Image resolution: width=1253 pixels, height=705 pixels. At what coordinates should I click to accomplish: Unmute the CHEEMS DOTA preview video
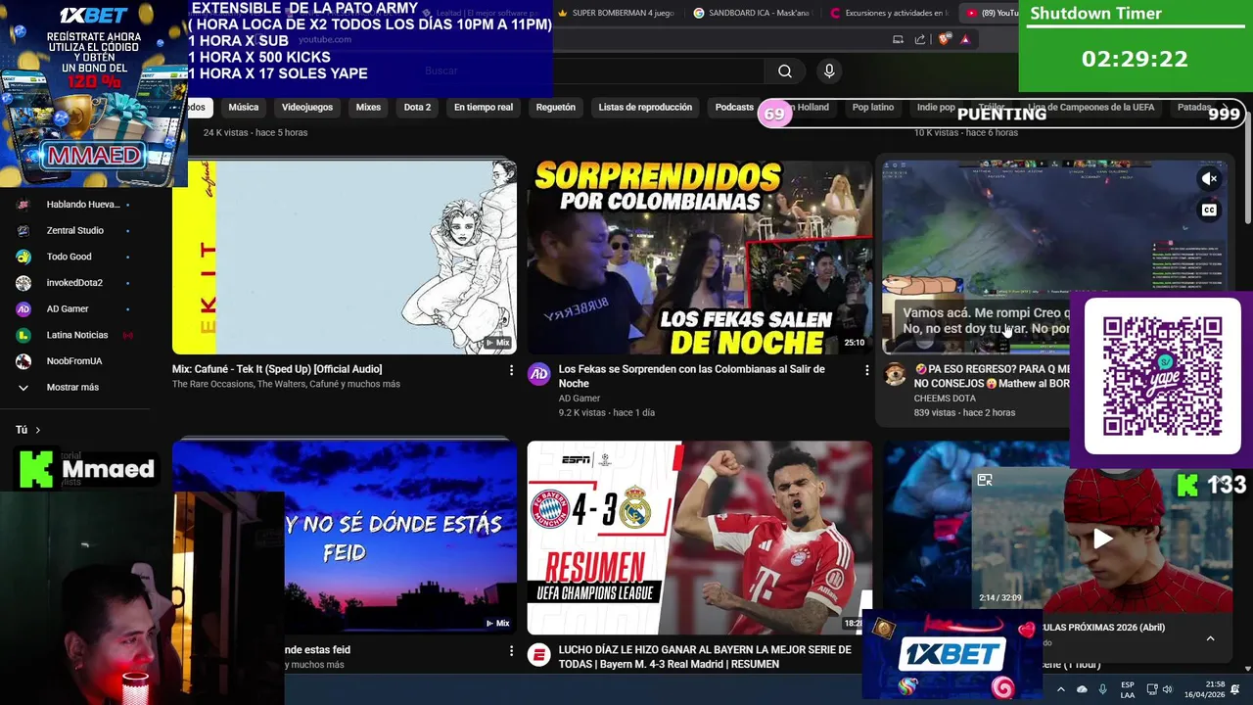(1210, 178)
